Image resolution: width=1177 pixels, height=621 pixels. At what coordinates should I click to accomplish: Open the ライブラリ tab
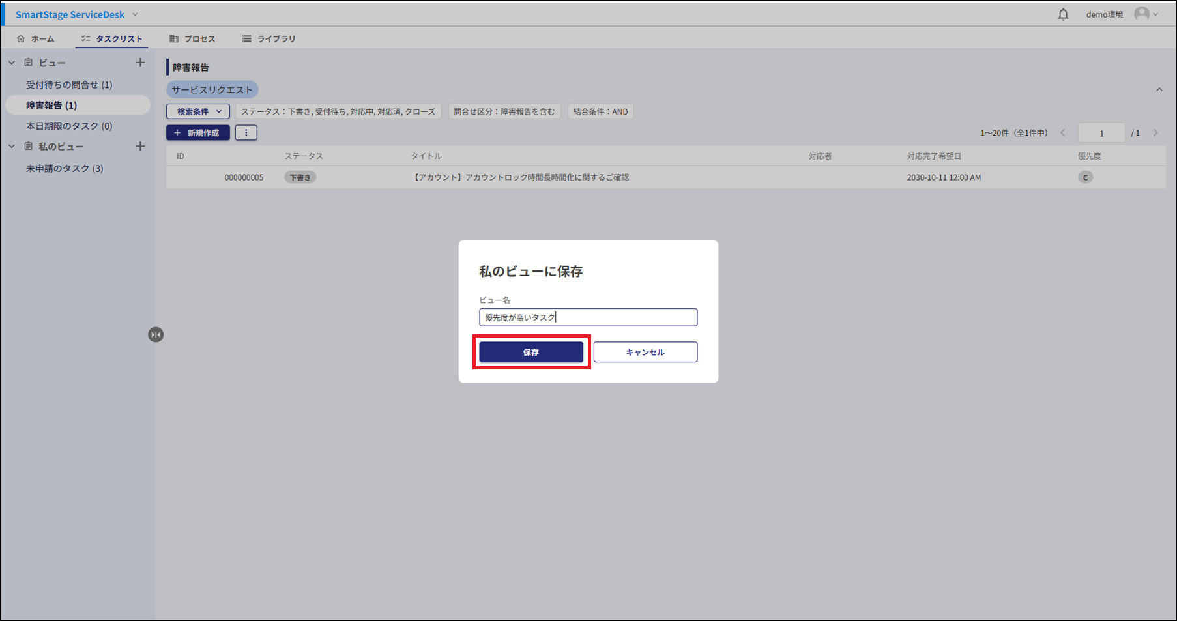pyautogui.click(x=269, y=39)
